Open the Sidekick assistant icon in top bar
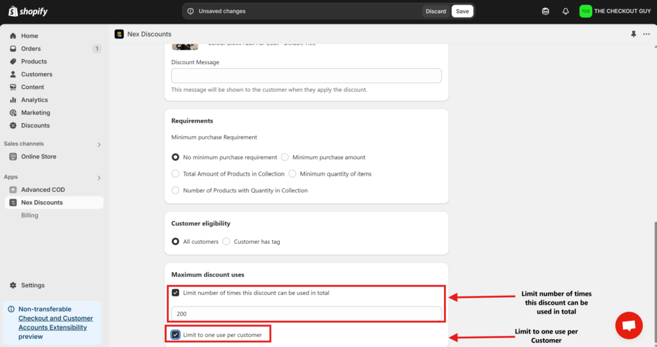The image size is (657, 347). pos(545,12)
